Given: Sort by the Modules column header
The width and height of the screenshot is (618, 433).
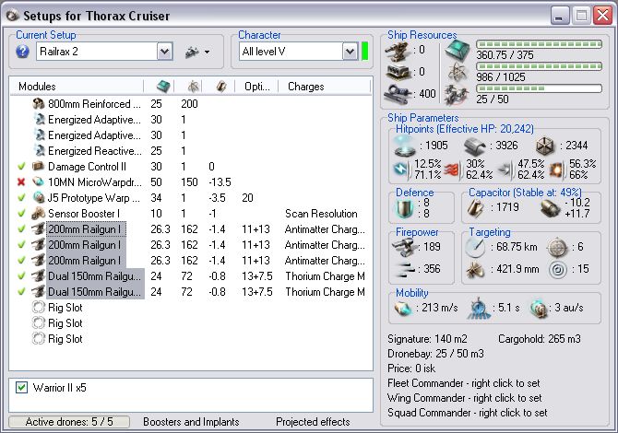Looking at the screenshot, I should [37, 87].
